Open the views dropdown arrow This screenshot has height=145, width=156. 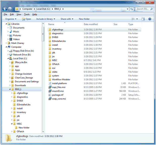[x=137, y=19]
